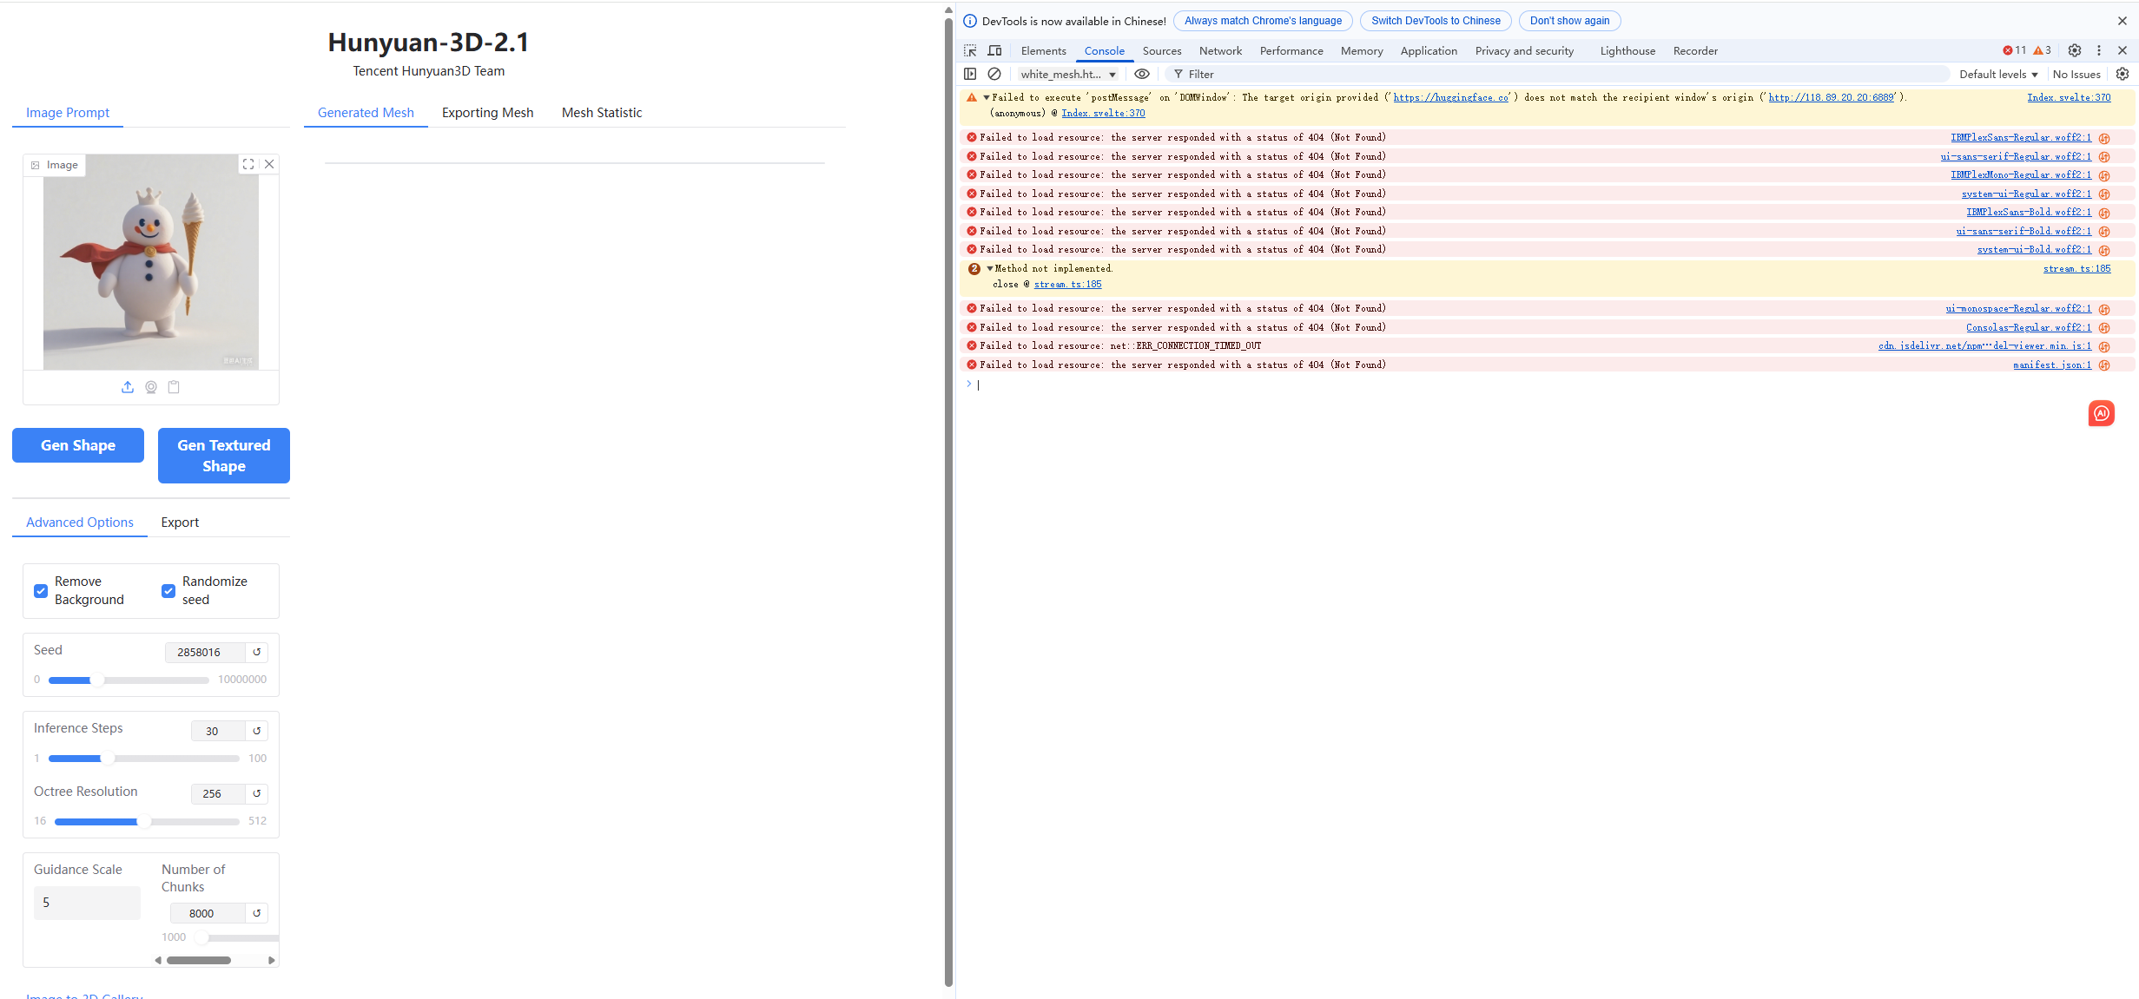Click the red error count badge

pyautogui.click(x=2015, y=50)
